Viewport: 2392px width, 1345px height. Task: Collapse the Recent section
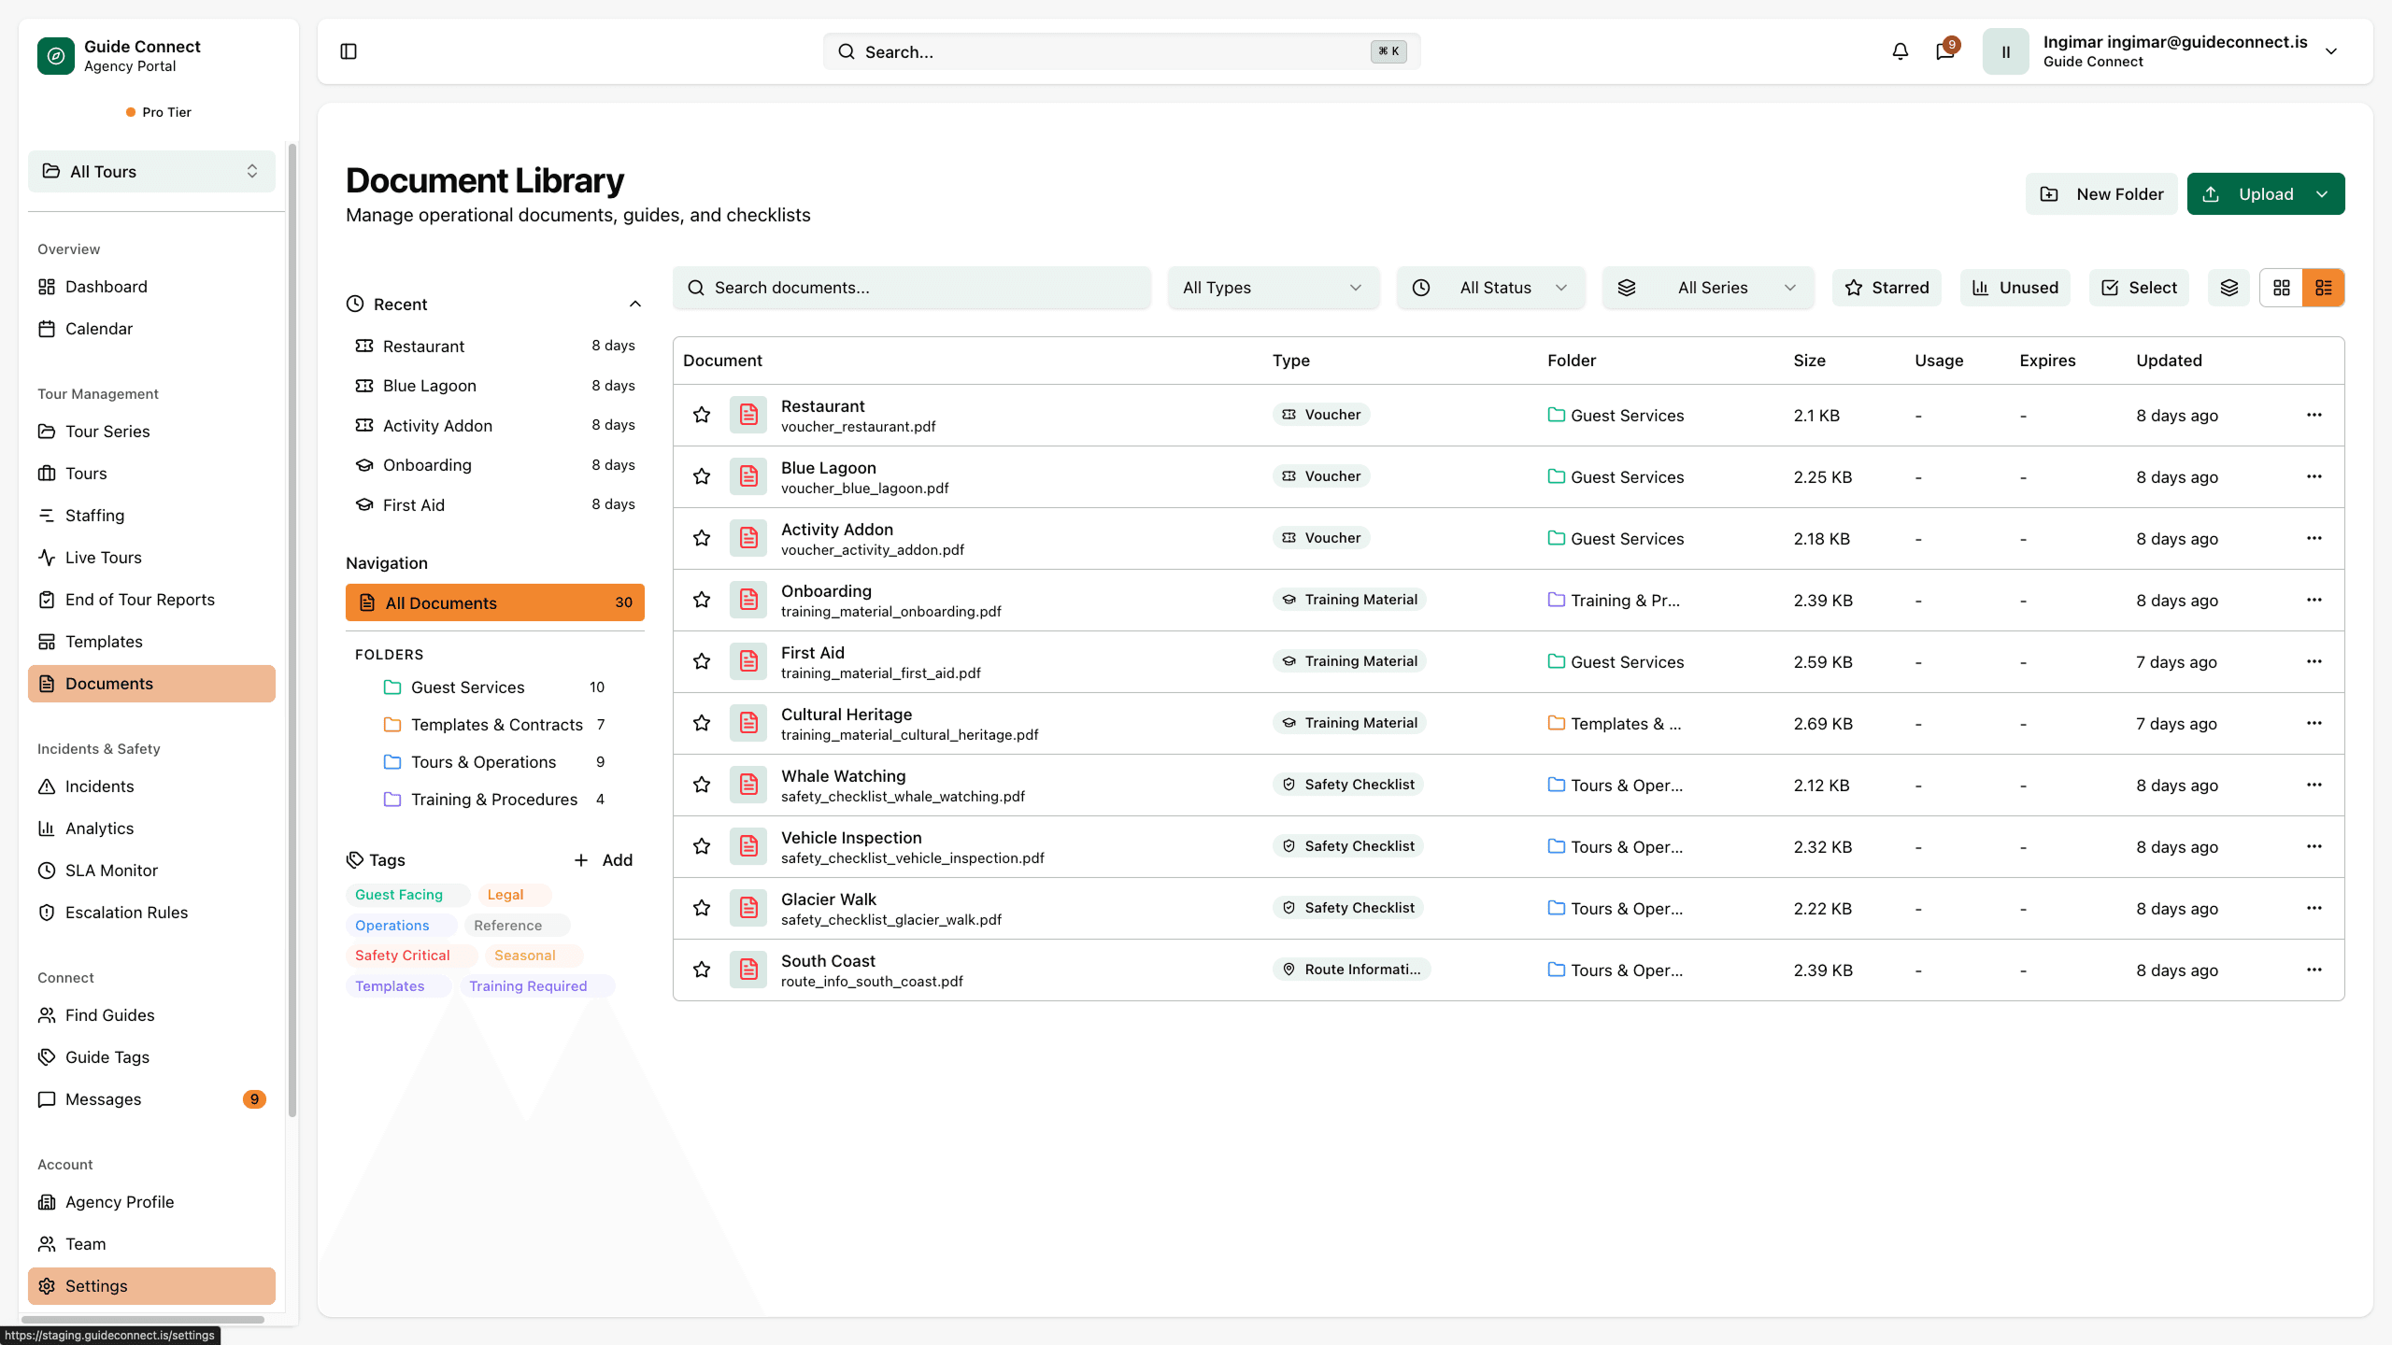634,304
